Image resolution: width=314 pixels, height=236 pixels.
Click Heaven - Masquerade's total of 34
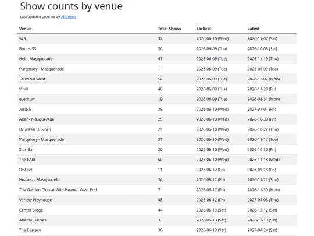pyautogui.click(x=160, y=180)
